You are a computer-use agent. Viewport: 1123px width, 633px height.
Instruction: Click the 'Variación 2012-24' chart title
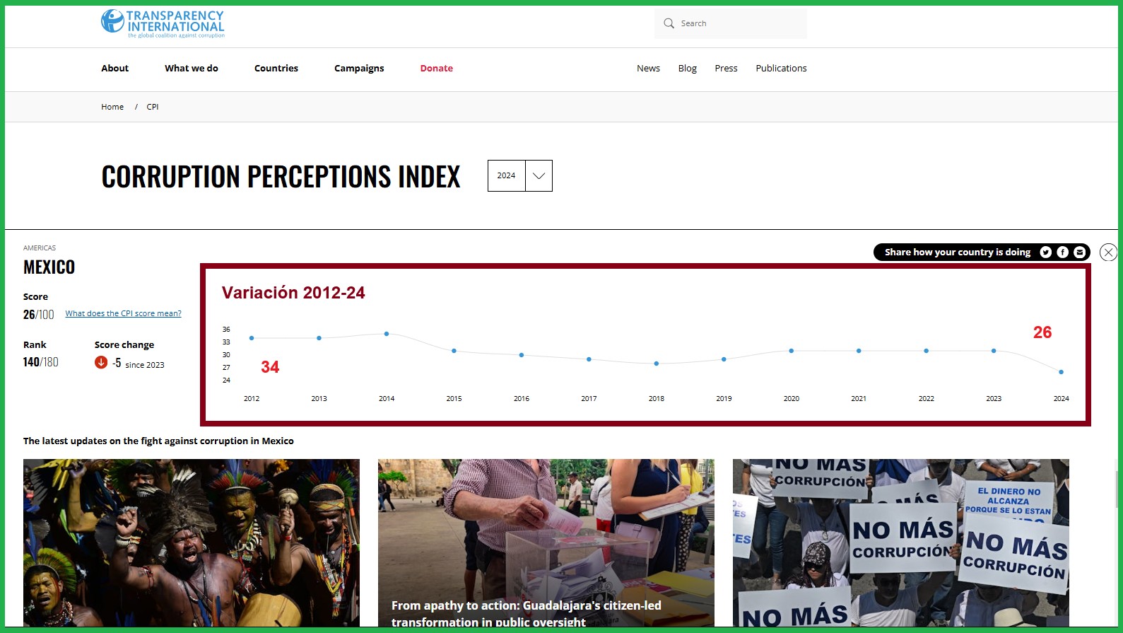click(293, 293)
